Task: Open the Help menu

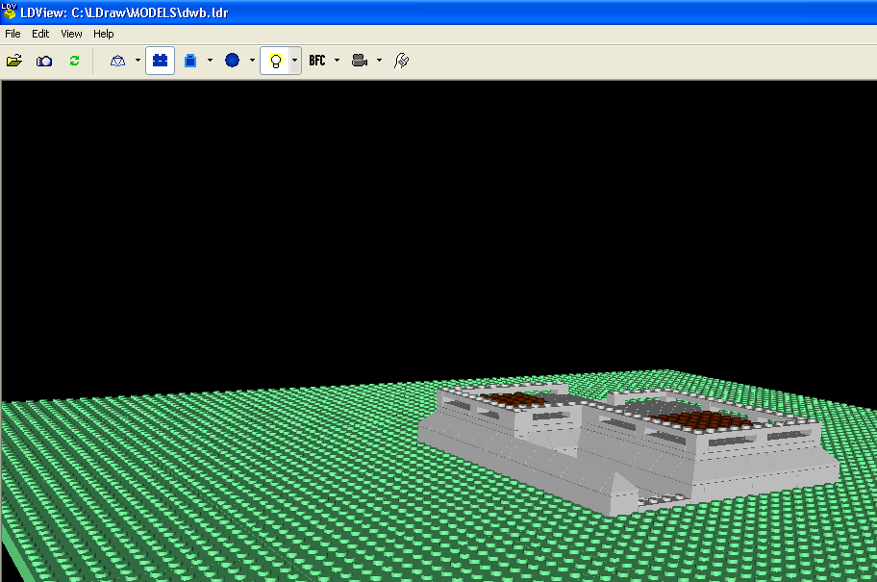Action: 103,34
